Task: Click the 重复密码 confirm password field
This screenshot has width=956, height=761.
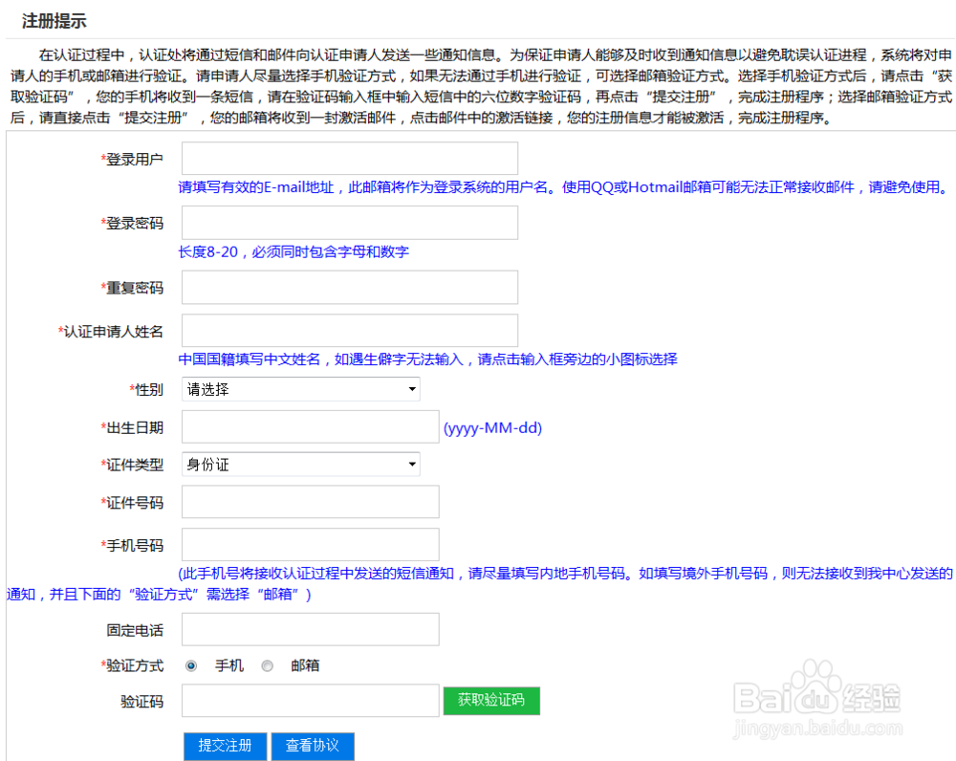Action: 349,287
